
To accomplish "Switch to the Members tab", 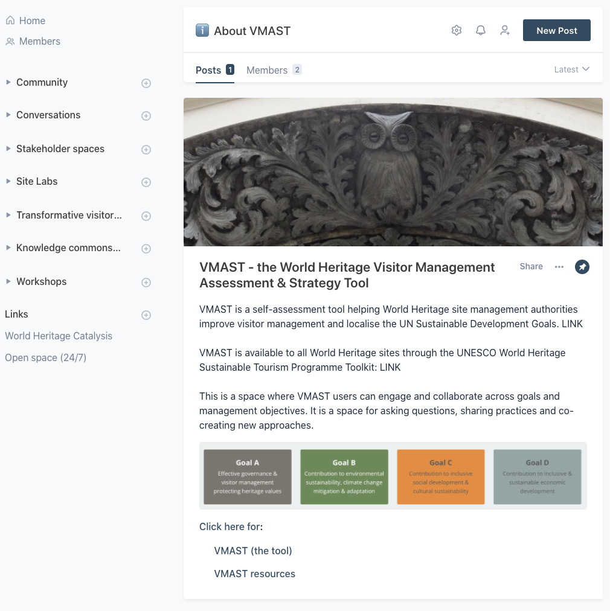I will click(x=274, y=70).
